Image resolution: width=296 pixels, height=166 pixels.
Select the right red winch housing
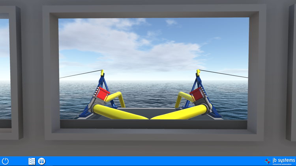196,94
